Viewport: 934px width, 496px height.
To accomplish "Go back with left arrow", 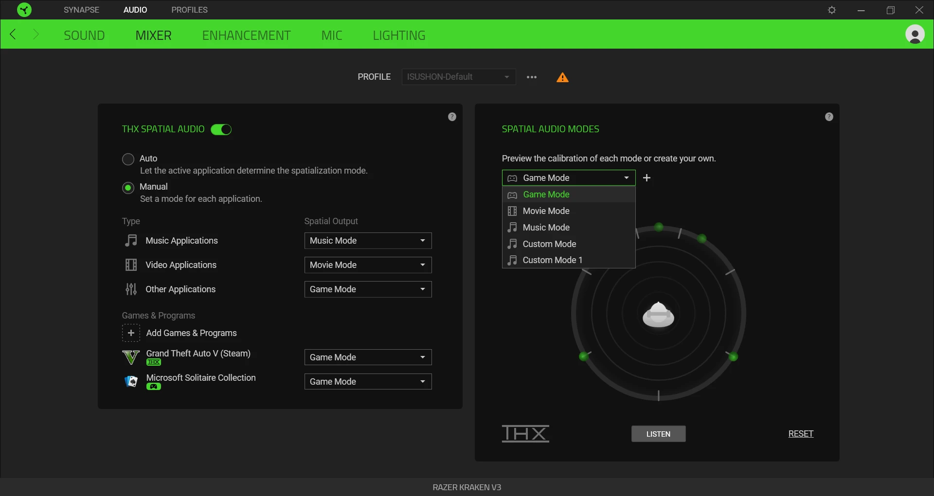I will 13,35.
